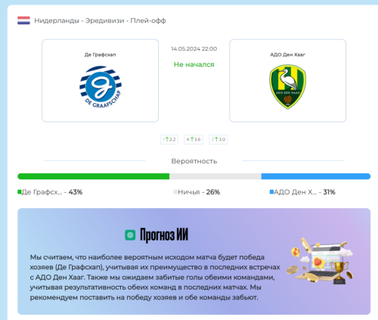Click the green Де Графсхап probability bar segment

(93, 176)
